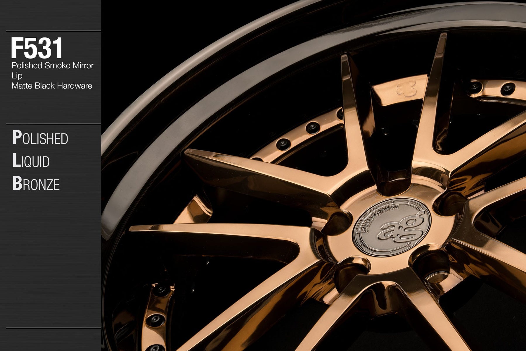
Task: Click the divider line at sidebar bottom
Action: point(53,328)
